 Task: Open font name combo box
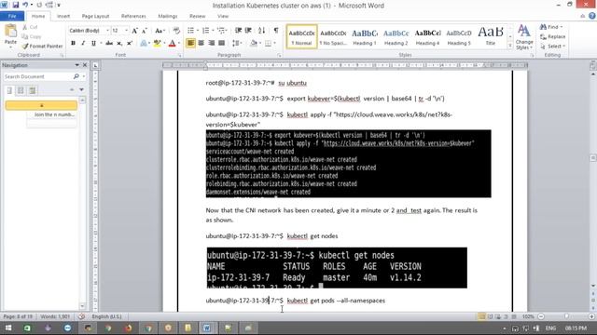pyautogui.click(x=90, y=31)
